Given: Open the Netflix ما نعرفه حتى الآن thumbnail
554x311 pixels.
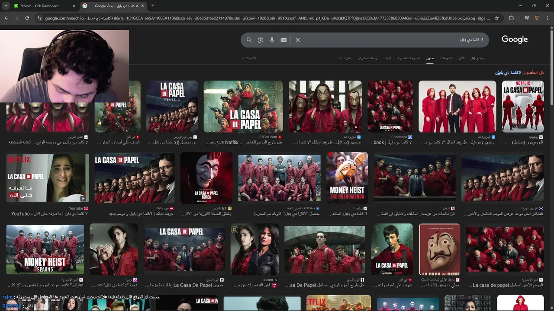Looking at the screenshot, I should [x=48, y=178].
